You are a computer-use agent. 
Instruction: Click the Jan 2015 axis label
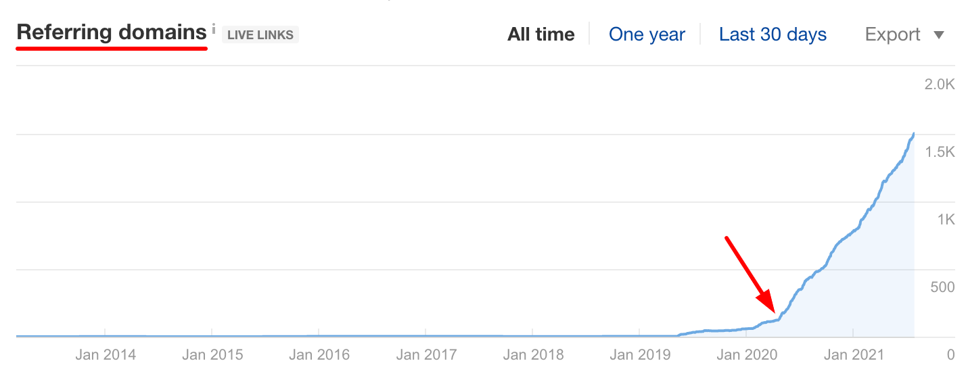click(212, 355)
